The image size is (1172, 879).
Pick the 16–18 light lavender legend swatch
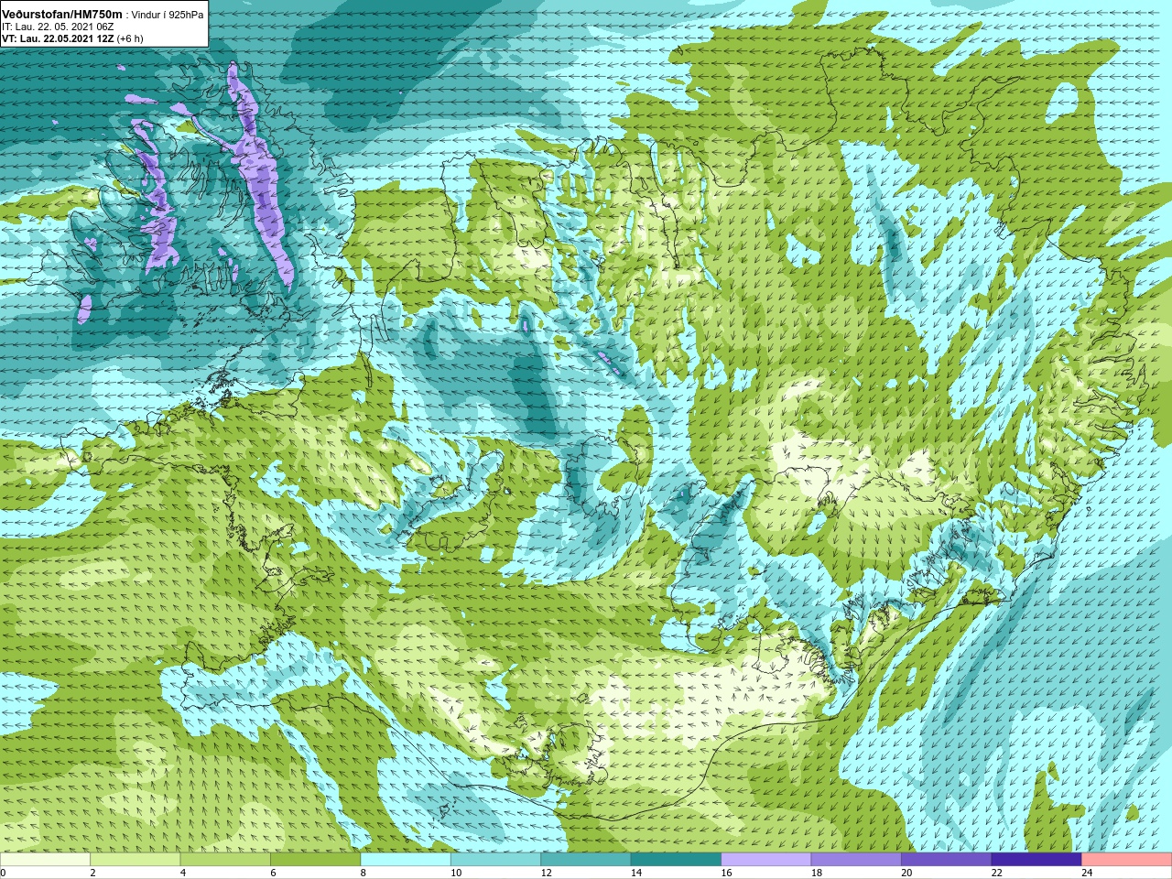coord(766,860)
